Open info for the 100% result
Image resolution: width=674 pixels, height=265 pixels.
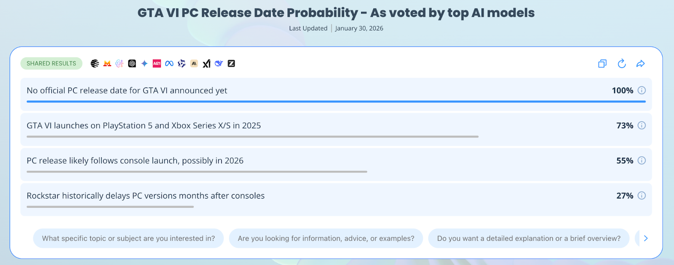[x=642, y=90]
